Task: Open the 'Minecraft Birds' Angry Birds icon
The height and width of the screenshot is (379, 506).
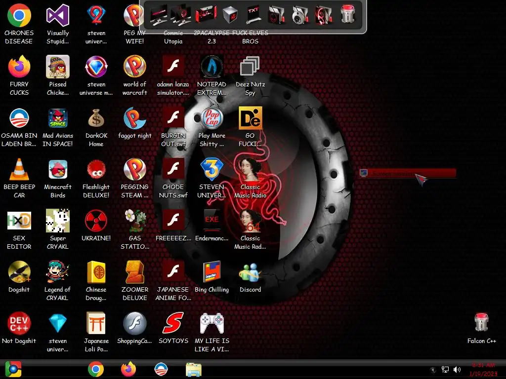Action: coord(58,169)
